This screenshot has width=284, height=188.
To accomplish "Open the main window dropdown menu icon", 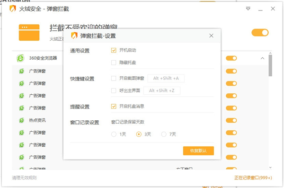I will tap(248, 9).
